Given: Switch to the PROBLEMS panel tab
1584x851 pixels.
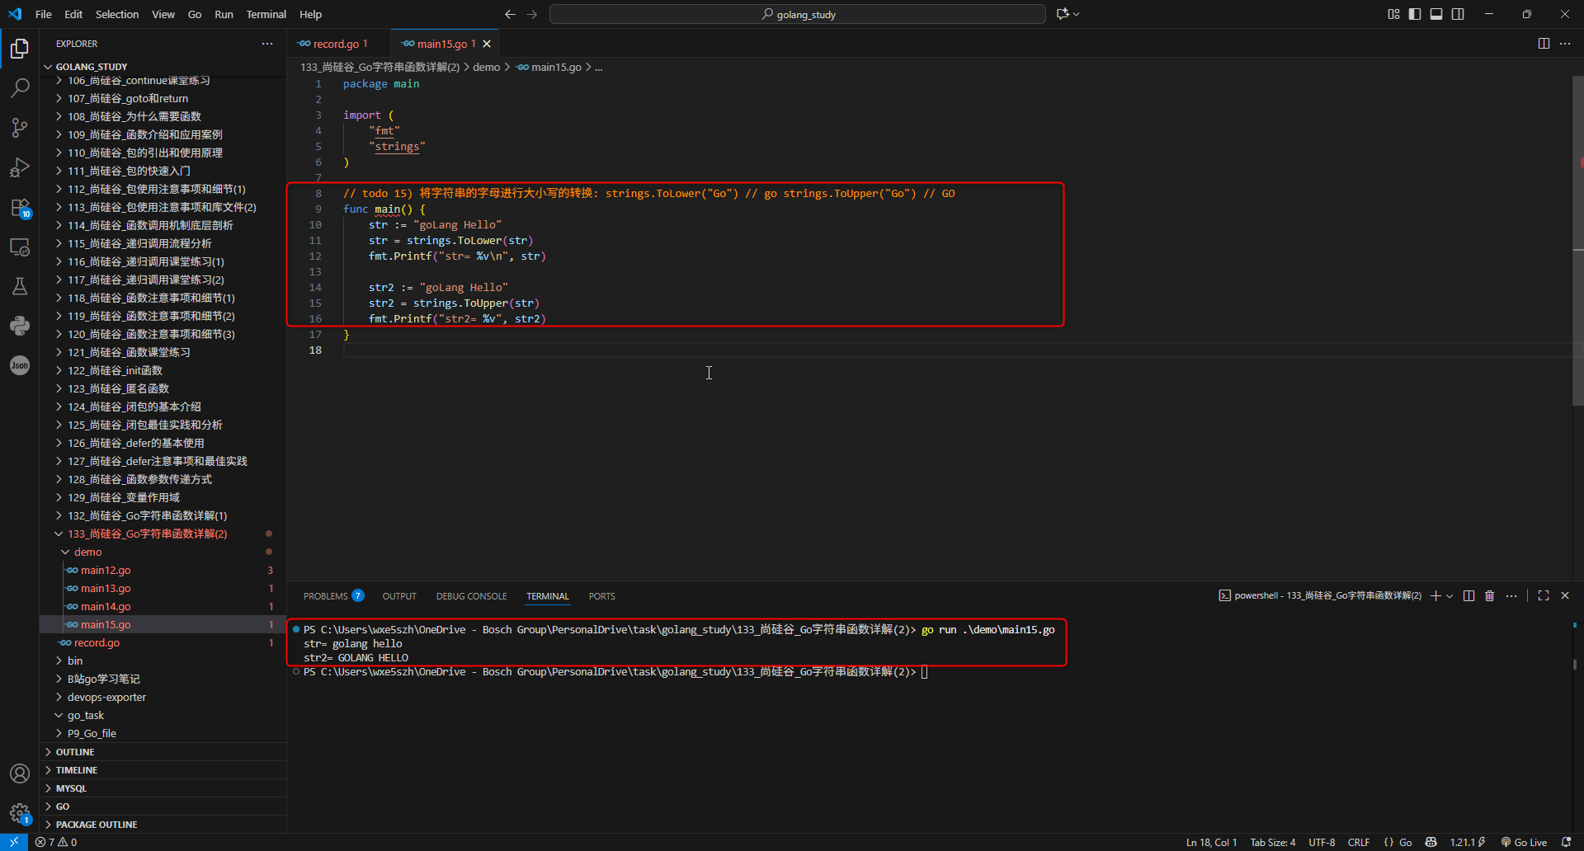Looking at the screenshot, I should (333, 596).
